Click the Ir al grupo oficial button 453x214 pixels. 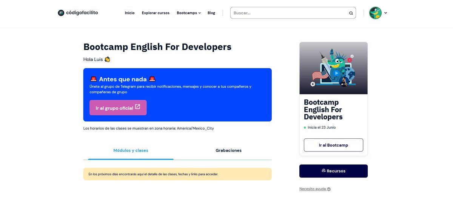point(118,108)
